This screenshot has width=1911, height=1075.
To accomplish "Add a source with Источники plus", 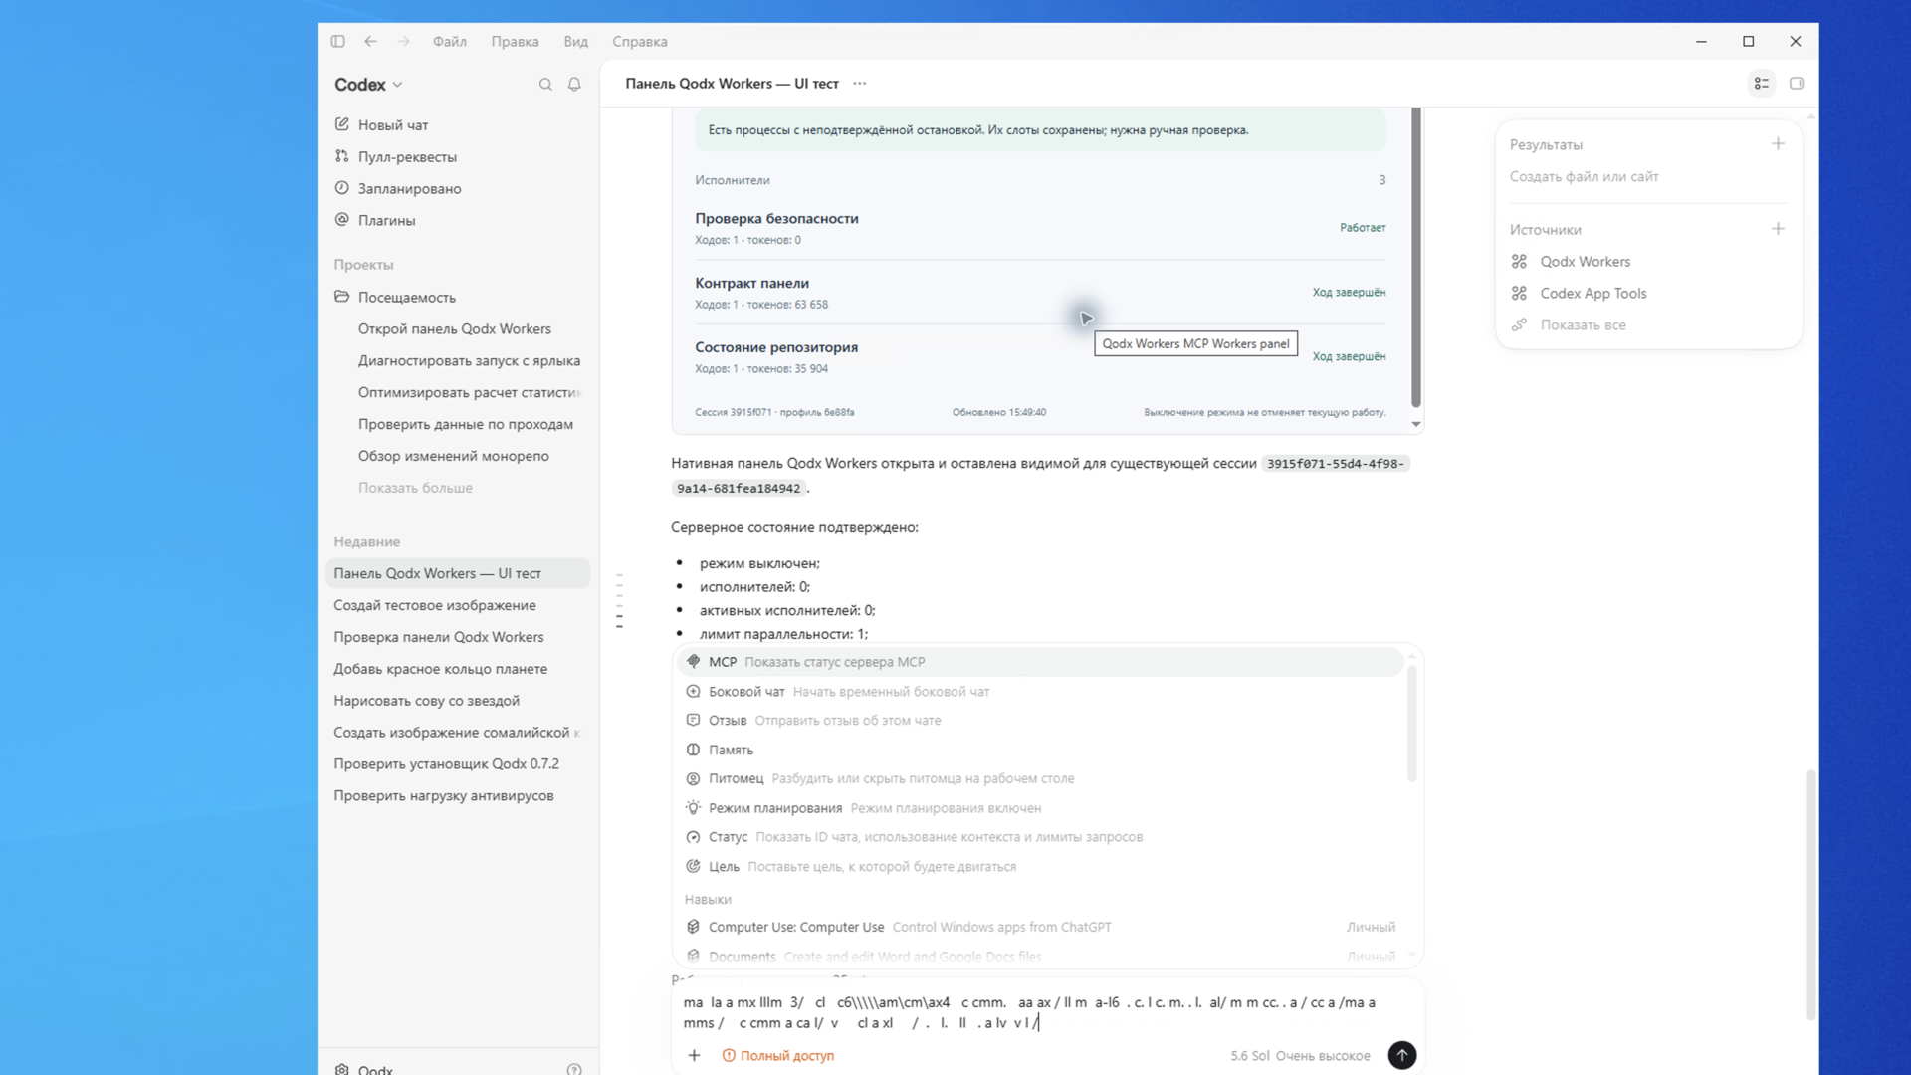I will tap(1778, 229).
